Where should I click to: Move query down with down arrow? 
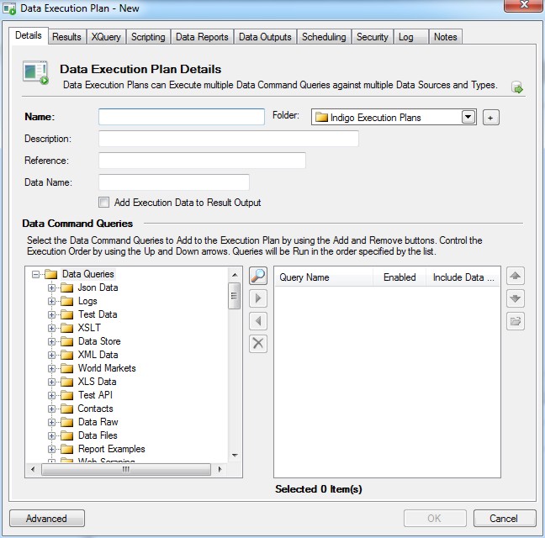coord(516,298)
